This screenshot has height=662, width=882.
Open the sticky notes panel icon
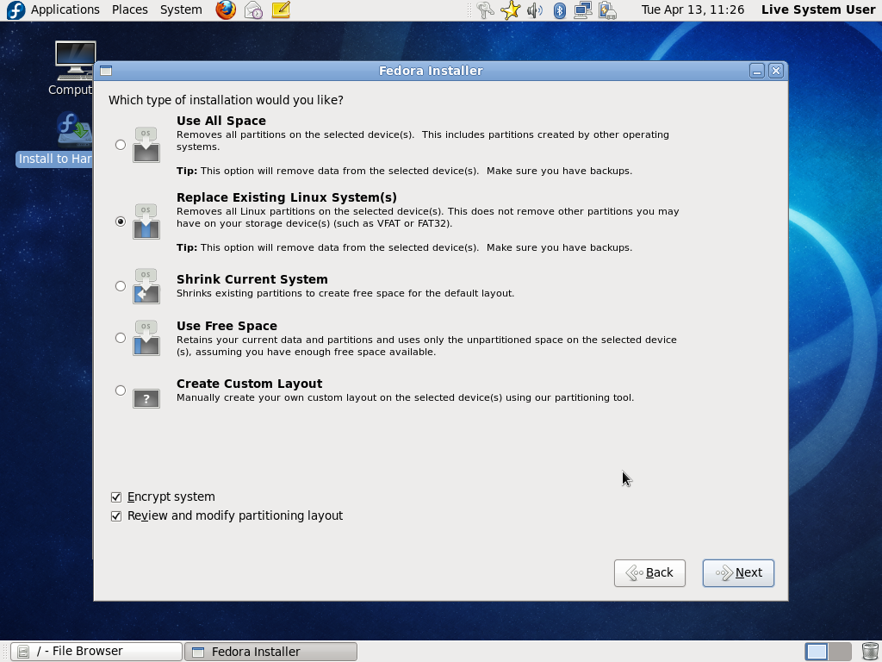pos(280,9)
